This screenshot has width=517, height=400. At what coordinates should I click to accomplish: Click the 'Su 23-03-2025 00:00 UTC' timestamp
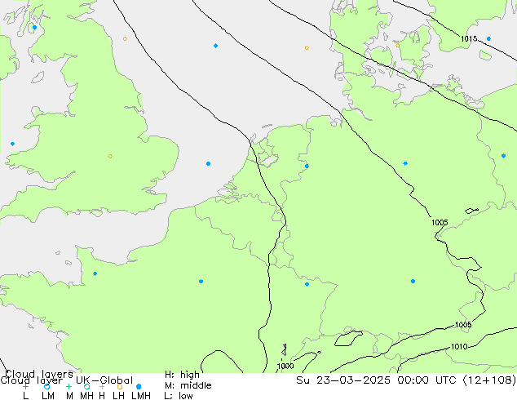pyautogui.click(x=376, y=380)
